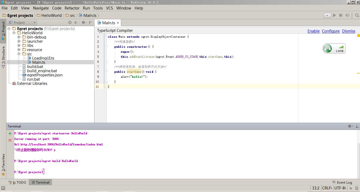This screenshot has width=360, height=192.
Task: Open Terminal panel gear settings
Action: [x=350, y=126]
